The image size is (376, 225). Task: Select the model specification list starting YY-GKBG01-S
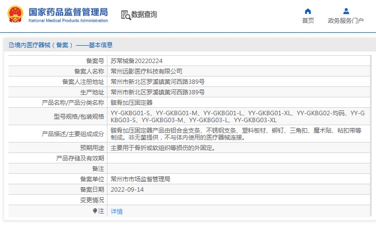(x=238, y=116)
